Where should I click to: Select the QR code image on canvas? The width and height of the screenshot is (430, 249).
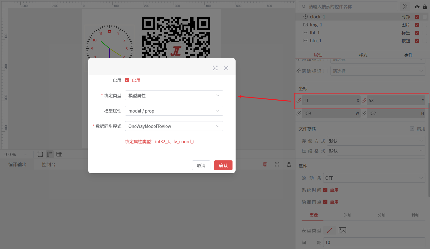176,37
